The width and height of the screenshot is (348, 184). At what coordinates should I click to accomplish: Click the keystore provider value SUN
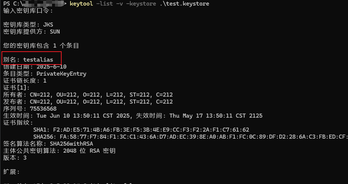[55, 32]
